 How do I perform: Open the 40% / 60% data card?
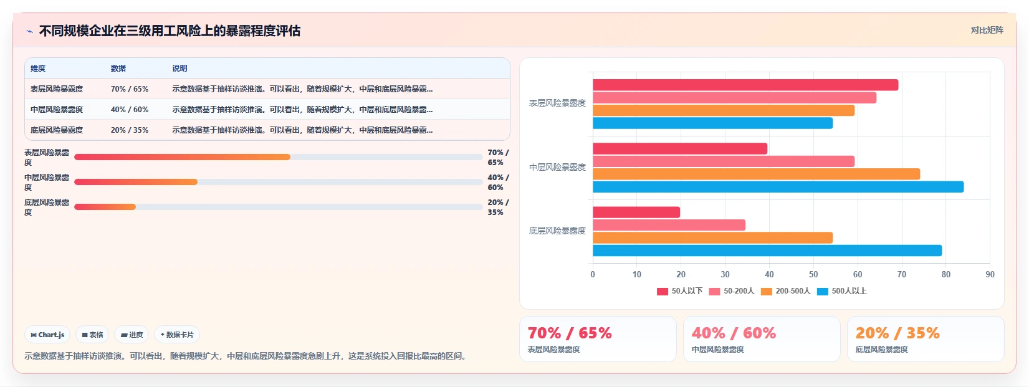(x=762, y=339)
